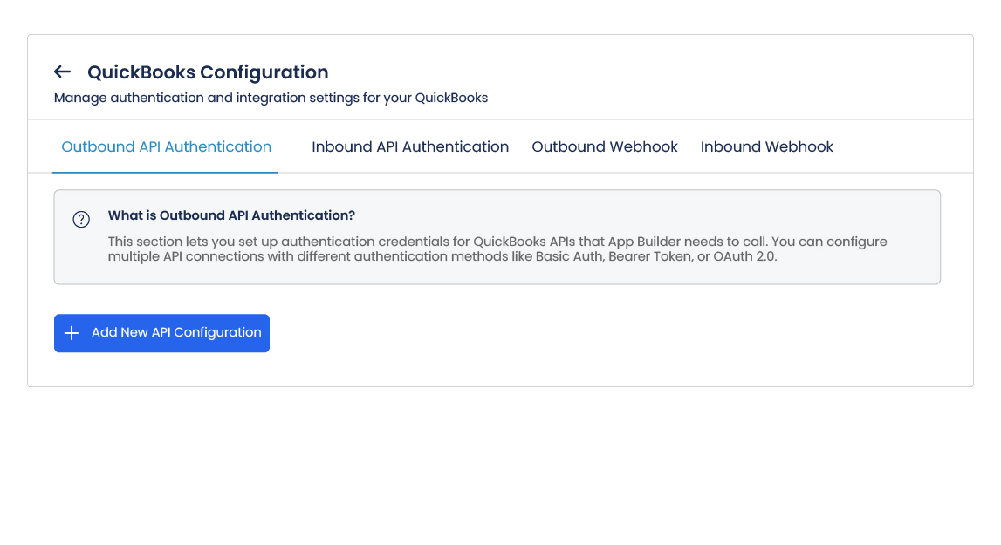The image size is (1001, 545).
Task: Click the 'Manage authentication and integration settings' subtitle
Action: [x=271, y=98]
